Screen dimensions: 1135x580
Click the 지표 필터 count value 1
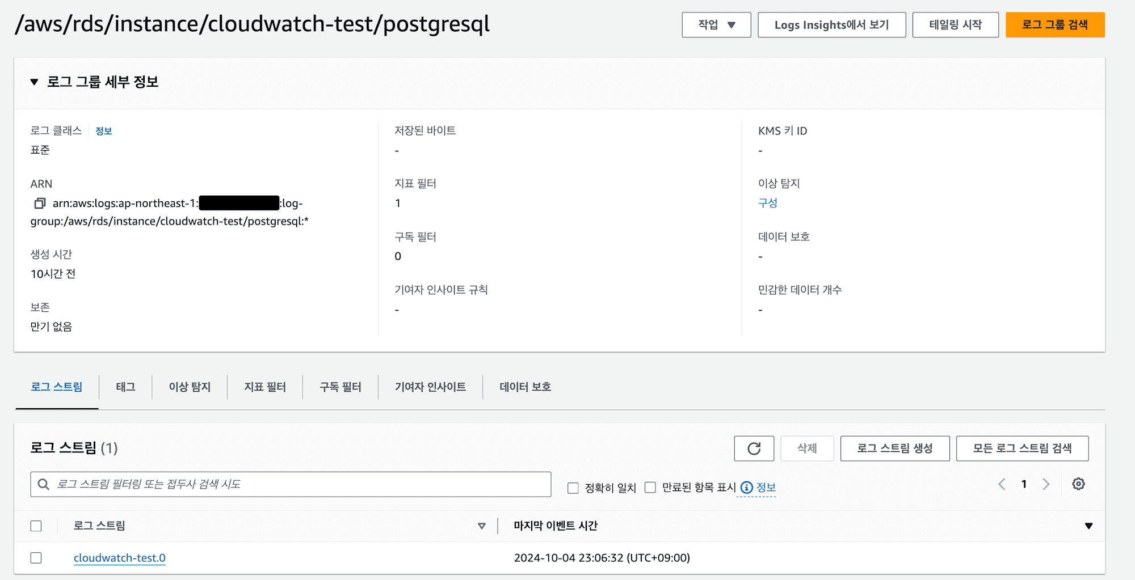[398, 203]
